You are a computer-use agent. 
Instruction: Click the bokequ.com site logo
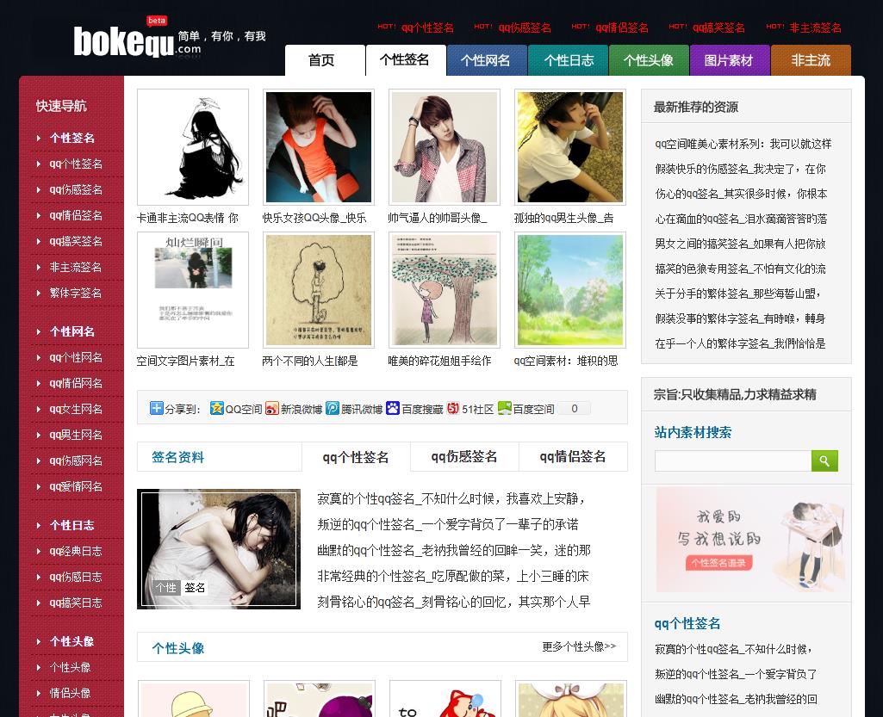tap(169, 38)
